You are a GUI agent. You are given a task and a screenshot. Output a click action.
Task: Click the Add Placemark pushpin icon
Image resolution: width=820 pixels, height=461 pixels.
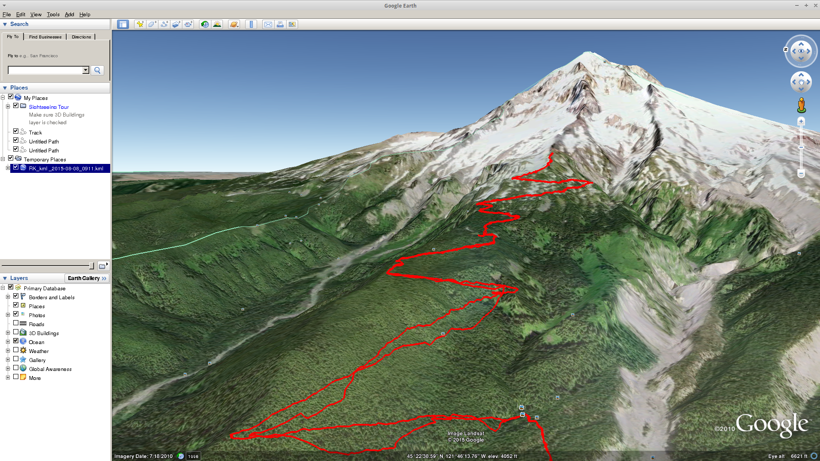click(140, 24)
